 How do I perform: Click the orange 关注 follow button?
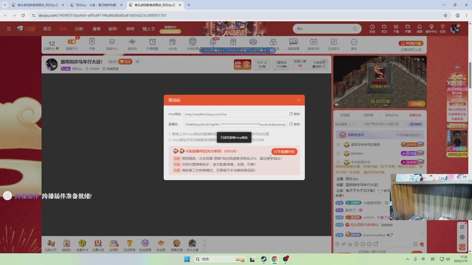[x=125, y=62]
